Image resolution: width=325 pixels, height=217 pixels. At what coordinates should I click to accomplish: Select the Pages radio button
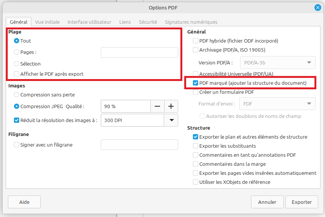[17, 52]
